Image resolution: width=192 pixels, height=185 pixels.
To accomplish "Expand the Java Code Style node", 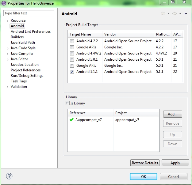I will pyautogui.click(x=8, y=48).
